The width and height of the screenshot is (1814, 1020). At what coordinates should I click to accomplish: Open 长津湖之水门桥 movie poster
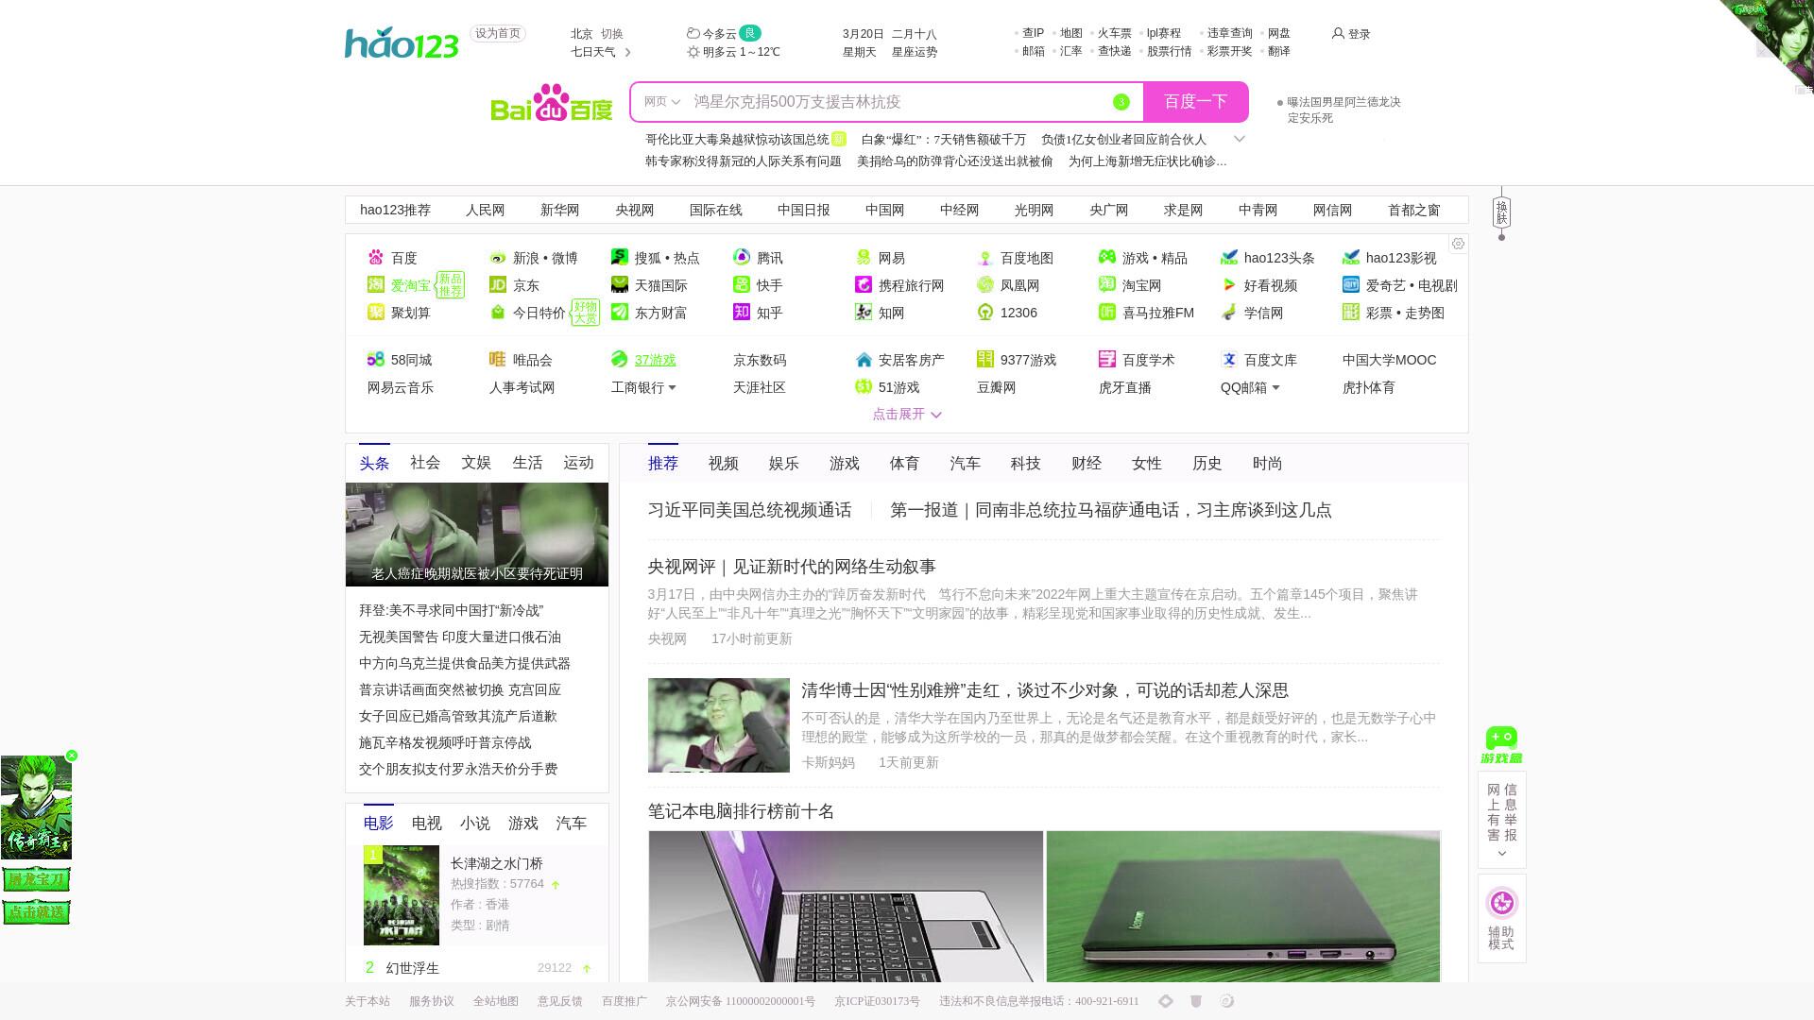(x=402, y=895)
